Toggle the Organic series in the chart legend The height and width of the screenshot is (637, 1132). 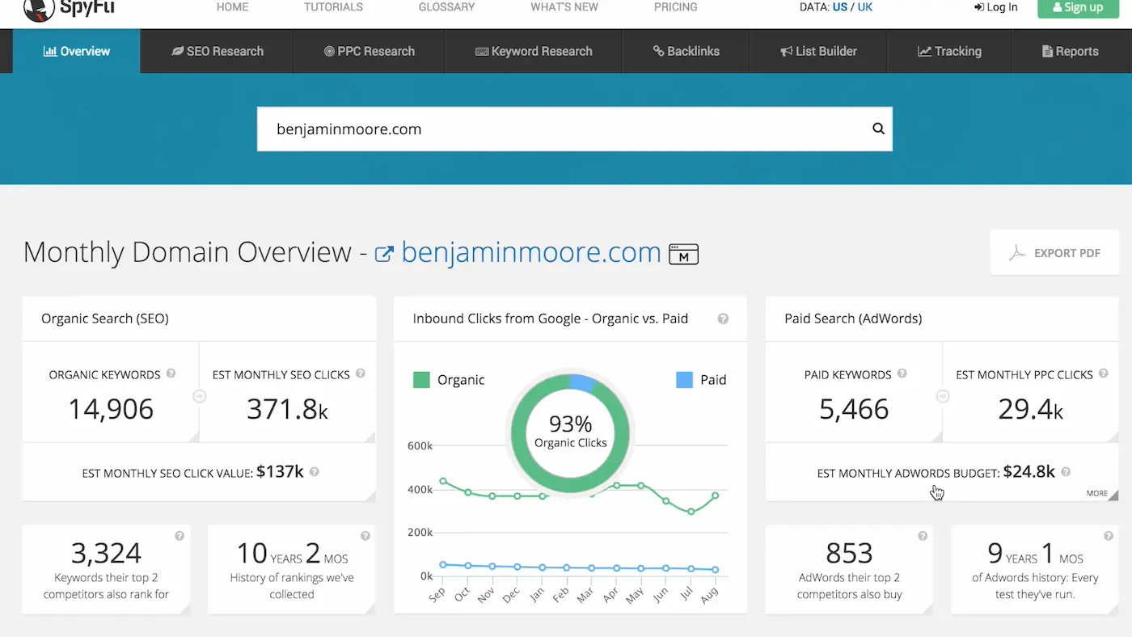pyautogui.click(x=422, y=379)
